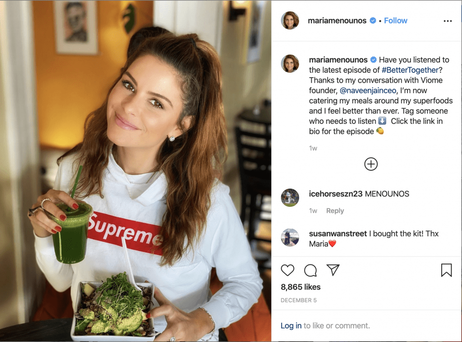Save the post with the bookmark icon
Screen dimensions: 462x342
[x=447, y=270]
